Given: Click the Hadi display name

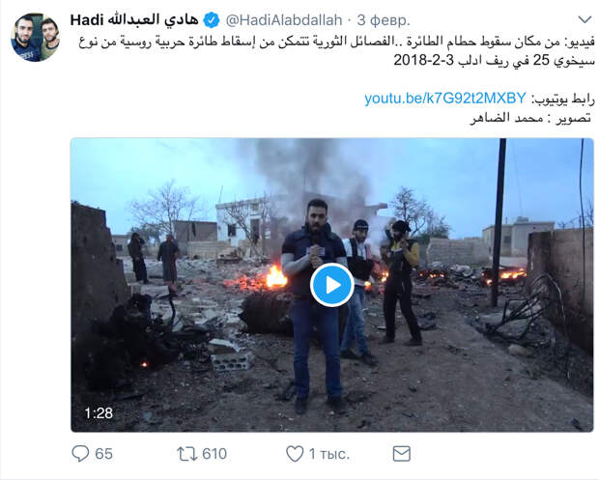Looking at the screenshot, I should pos(87,20).
